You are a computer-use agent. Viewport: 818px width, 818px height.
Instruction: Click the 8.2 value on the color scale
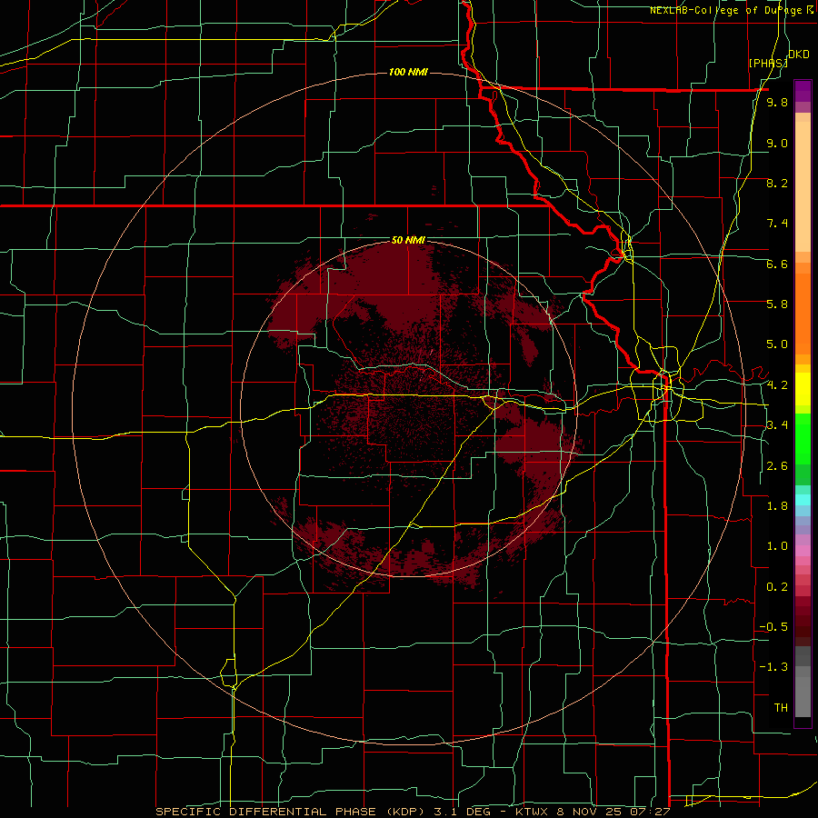pos(777,183)
